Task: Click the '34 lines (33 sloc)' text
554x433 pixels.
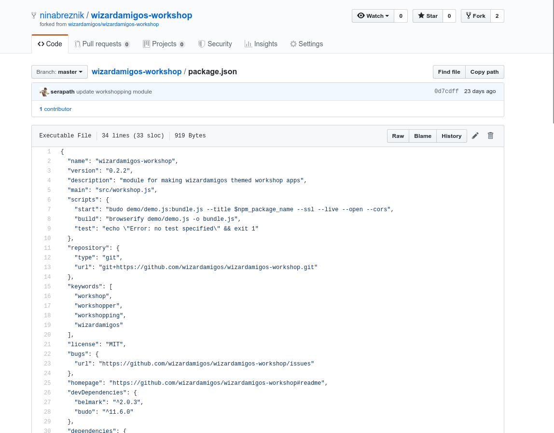Action: tap(133, 135)
